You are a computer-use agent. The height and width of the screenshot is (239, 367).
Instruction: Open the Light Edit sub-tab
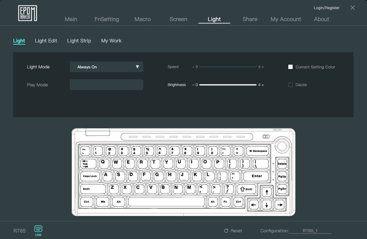tap(46, 41)
